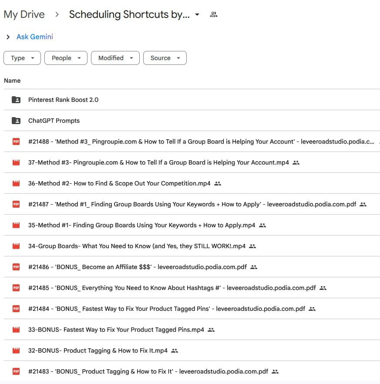Click the Ask Gemini link

(35, 37)
